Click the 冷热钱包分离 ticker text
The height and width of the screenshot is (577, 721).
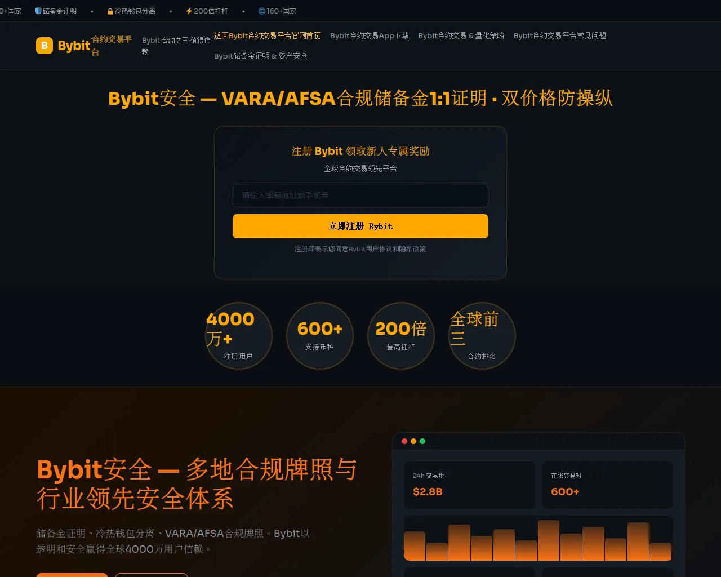[135, 11]
